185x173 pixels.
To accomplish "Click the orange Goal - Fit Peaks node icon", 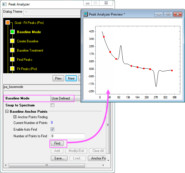I will 8,22.
